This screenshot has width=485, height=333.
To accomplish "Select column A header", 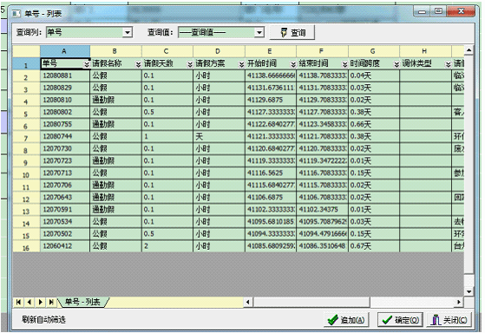I will 65,51.
